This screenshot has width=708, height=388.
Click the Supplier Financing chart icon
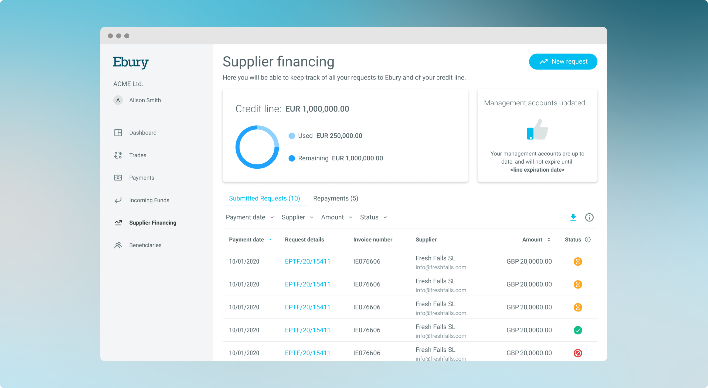tap(118, 223)
